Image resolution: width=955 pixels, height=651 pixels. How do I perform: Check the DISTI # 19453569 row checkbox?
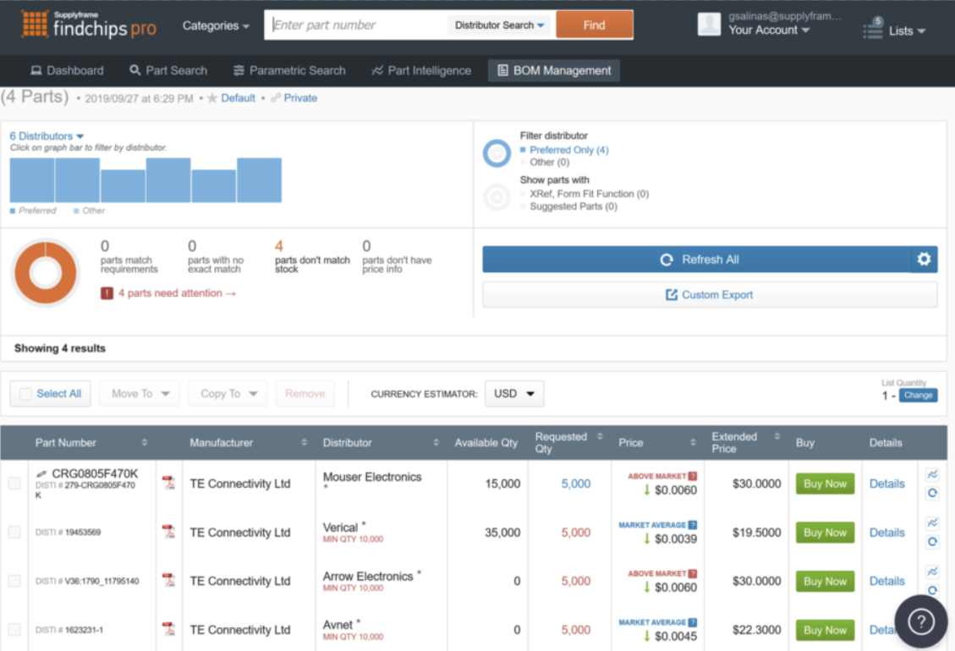(14, 532)
